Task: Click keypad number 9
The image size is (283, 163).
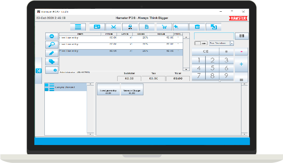Action: click(x=226, y=76)
